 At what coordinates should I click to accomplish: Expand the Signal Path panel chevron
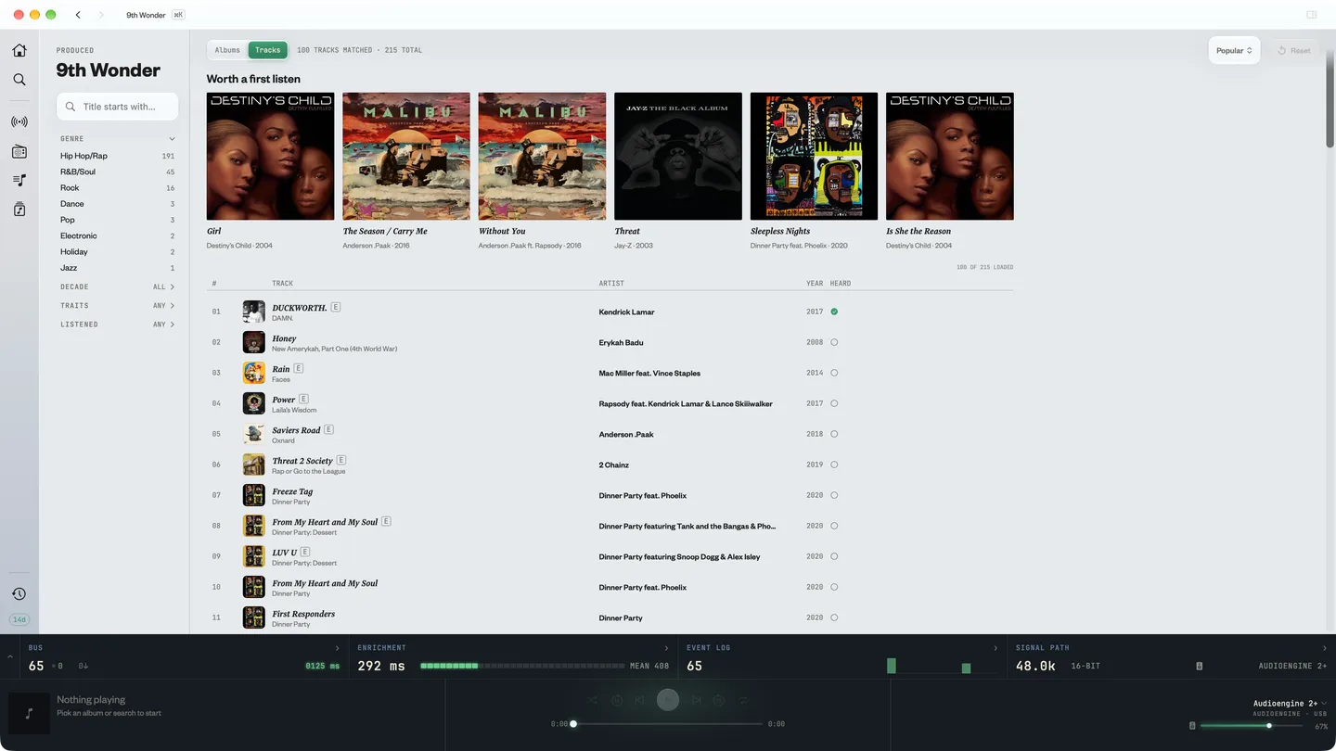tap(1324, 648)
